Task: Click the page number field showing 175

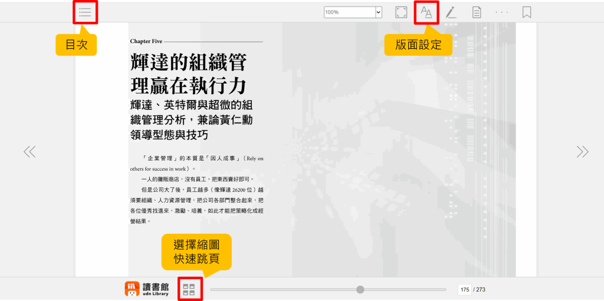Action: tap(464, 289)
